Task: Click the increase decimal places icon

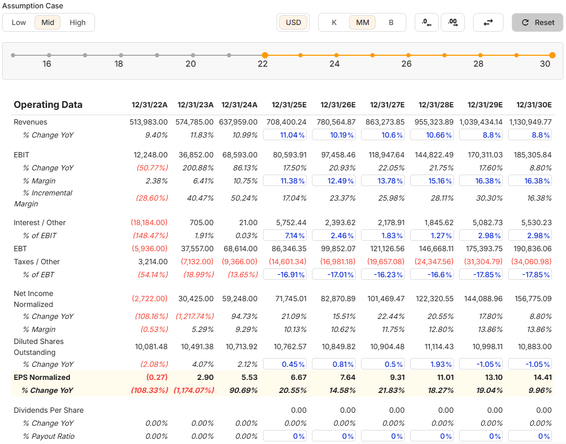Action: click(x=453, y=22)
